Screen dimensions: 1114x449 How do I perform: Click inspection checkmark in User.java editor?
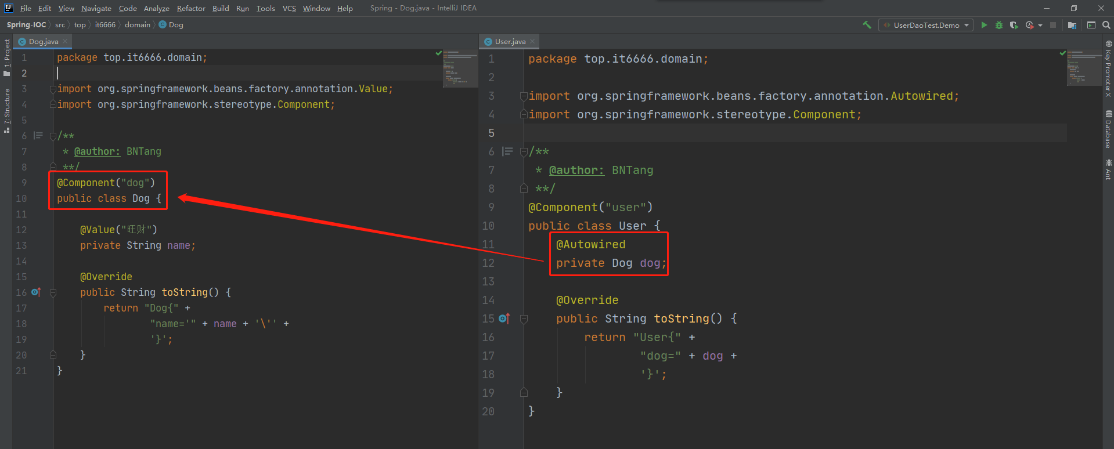(1062, 53)
